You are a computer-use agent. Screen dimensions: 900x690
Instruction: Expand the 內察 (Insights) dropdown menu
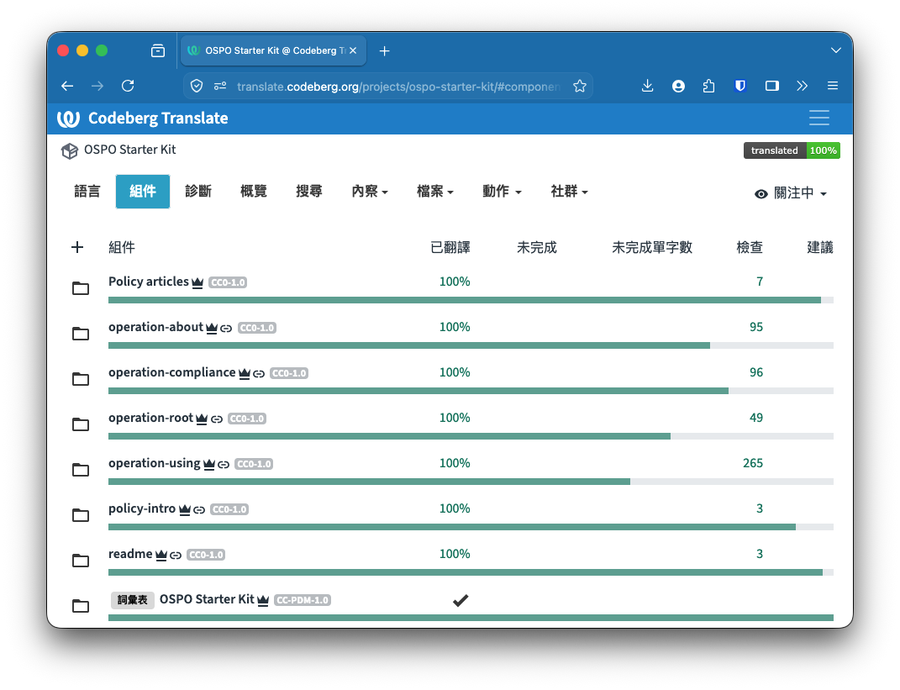[370, 191]
